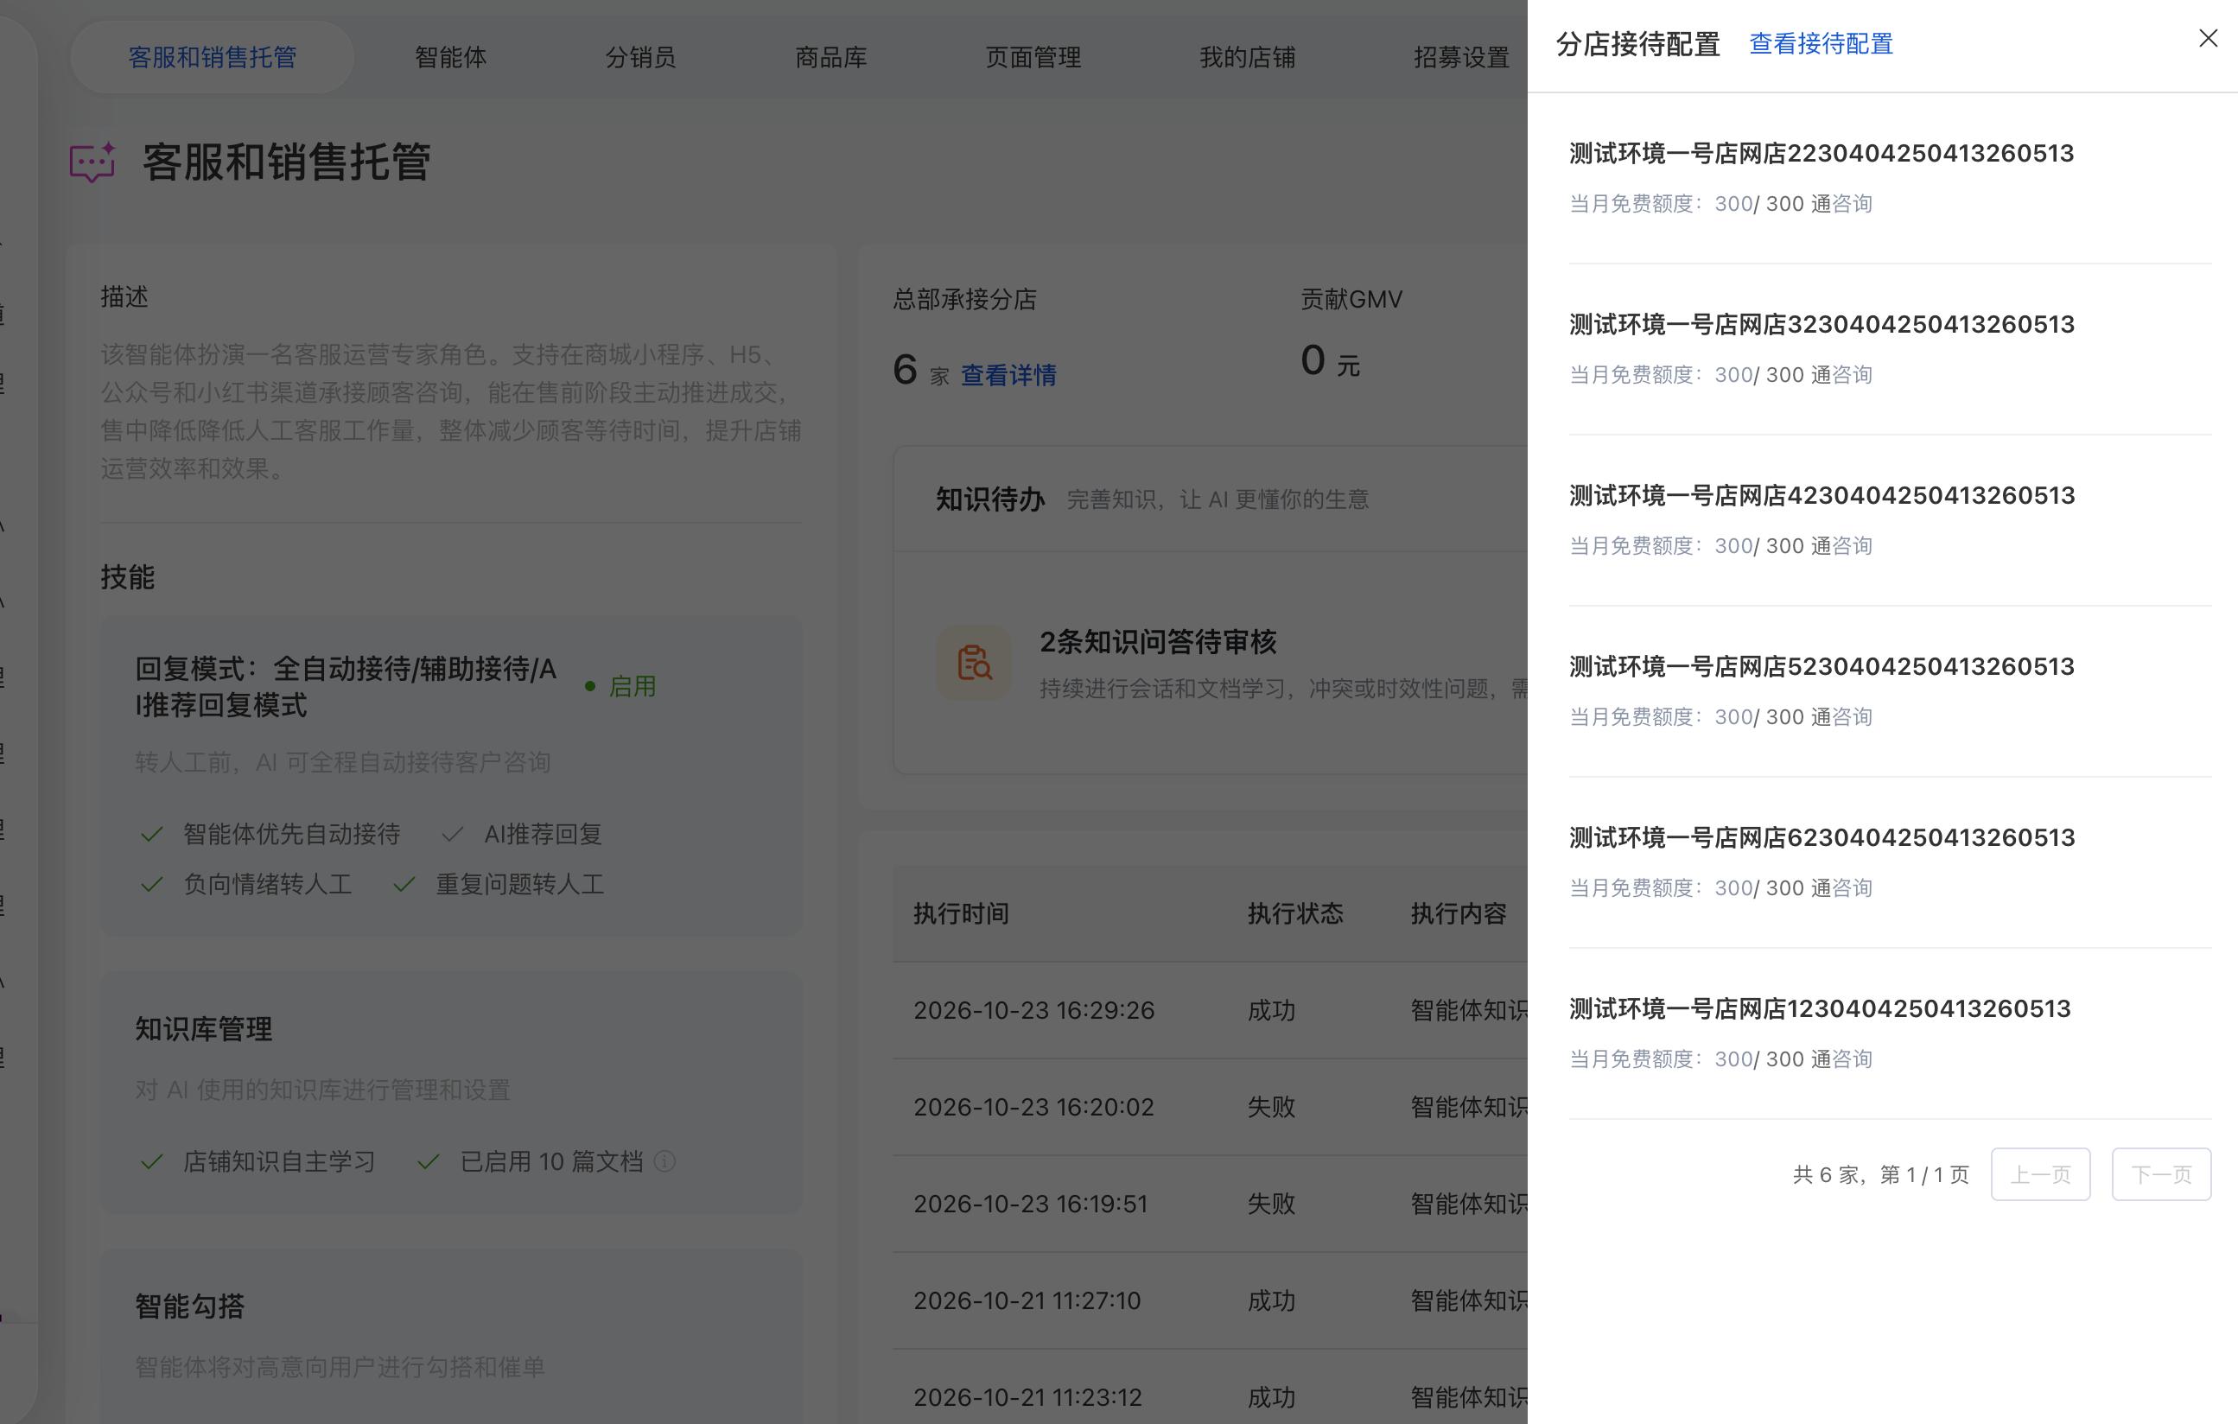The image size is (2238, 1424).
Task: Click the green 启用 status indicator
Action: pos(620,686)
